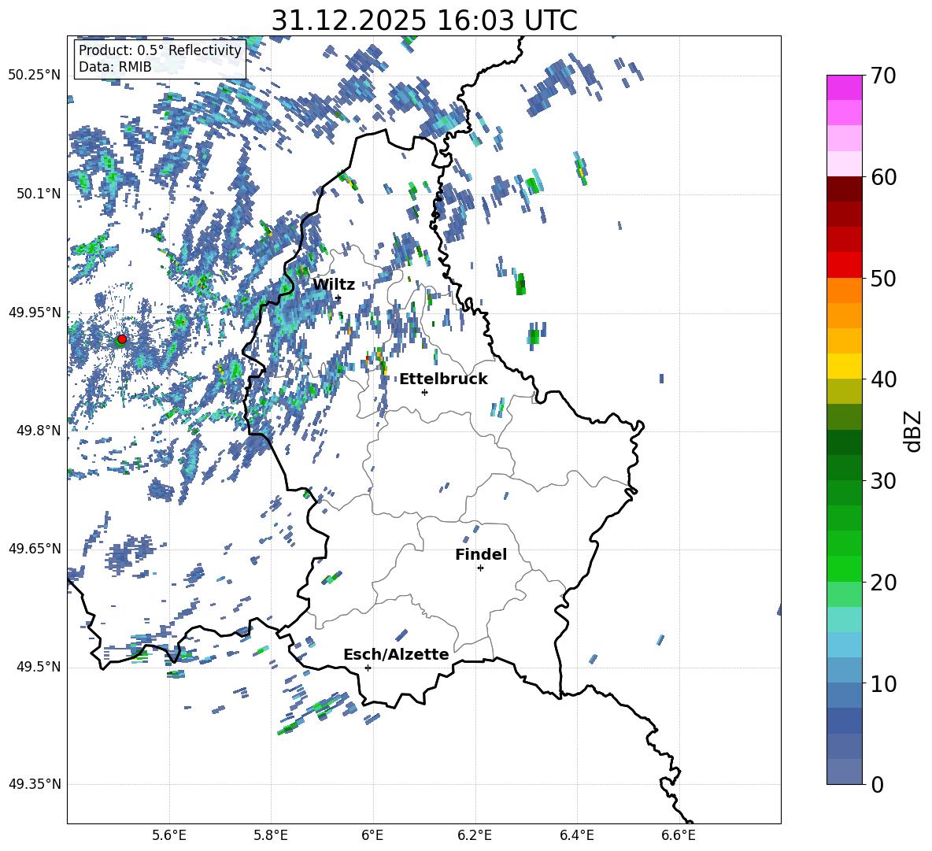Viewport: 932px width, 851px height.
Task: Click the dark green 30 dBZ colorbar segment
Action: point(844,467)
